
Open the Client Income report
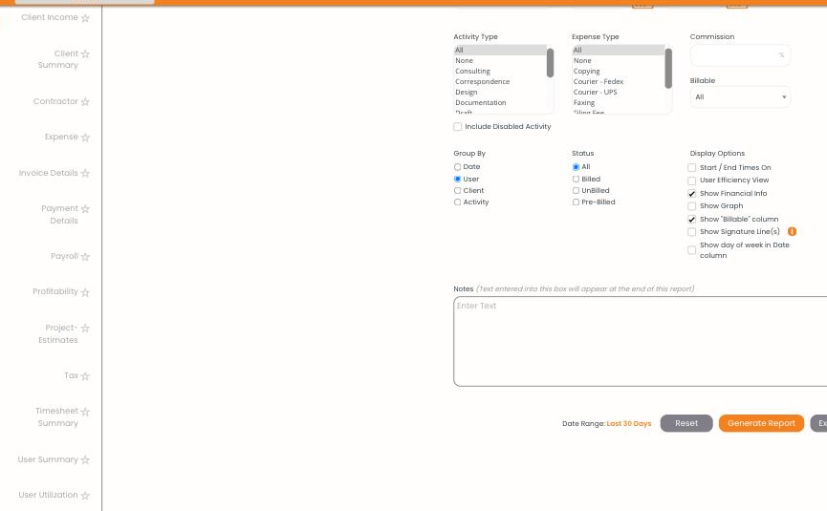tap(50, 17)
